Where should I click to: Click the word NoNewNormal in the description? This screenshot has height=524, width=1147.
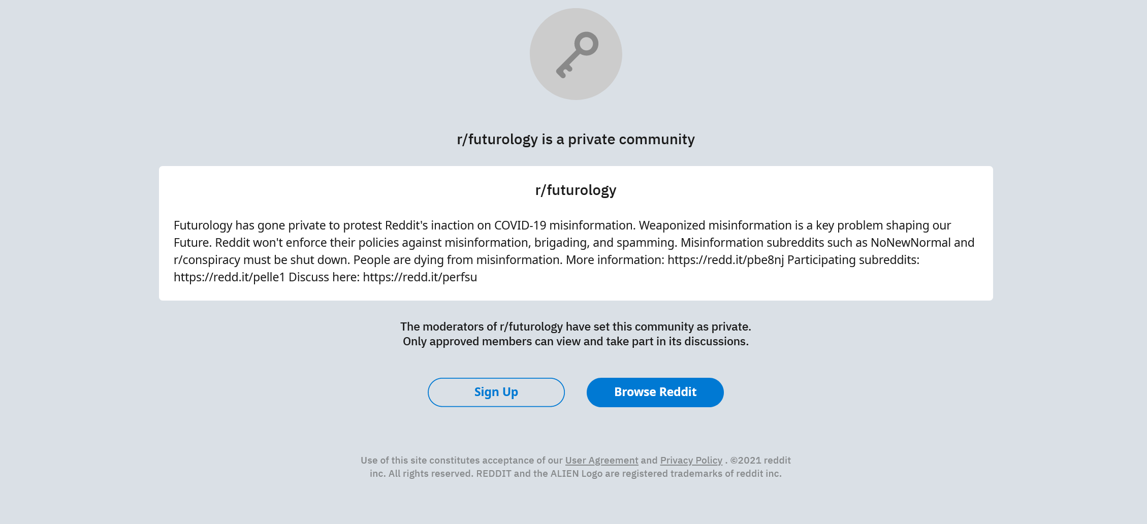[910, 242]
